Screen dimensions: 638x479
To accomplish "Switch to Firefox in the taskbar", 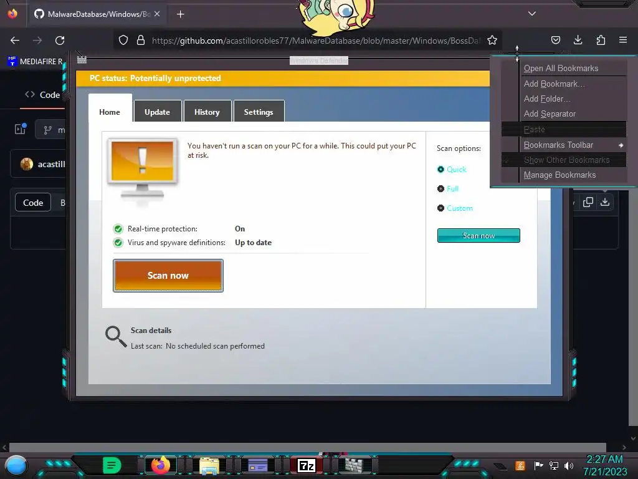I will pyautogui.click(x=160, y=465).
